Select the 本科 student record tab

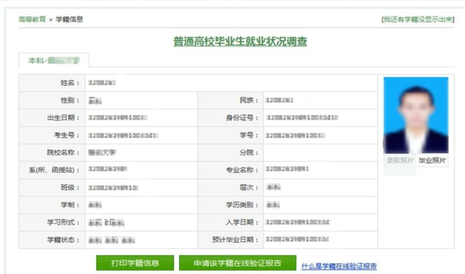(x=54, y=61)
